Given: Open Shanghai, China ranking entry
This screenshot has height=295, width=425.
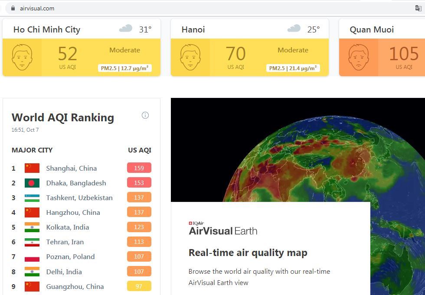Looking at the screenshot, I should (x=71, y=169).
